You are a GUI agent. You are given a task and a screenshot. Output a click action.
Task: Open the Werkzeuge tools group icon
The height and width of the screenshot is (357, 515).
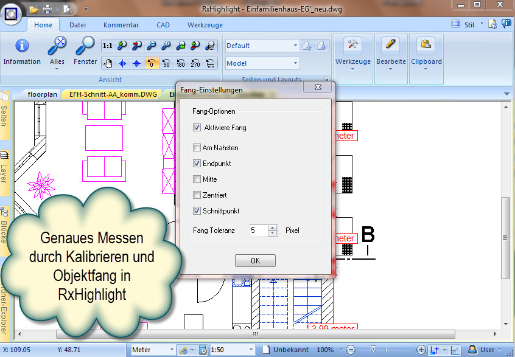pos(353,45)
